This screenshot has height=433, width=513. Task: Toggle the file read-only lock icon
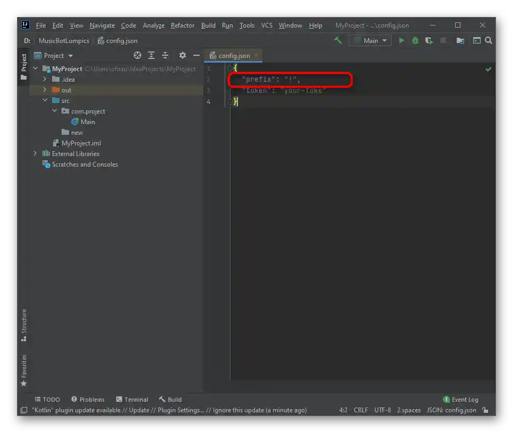pyautogui.click(x=485, y=410)
